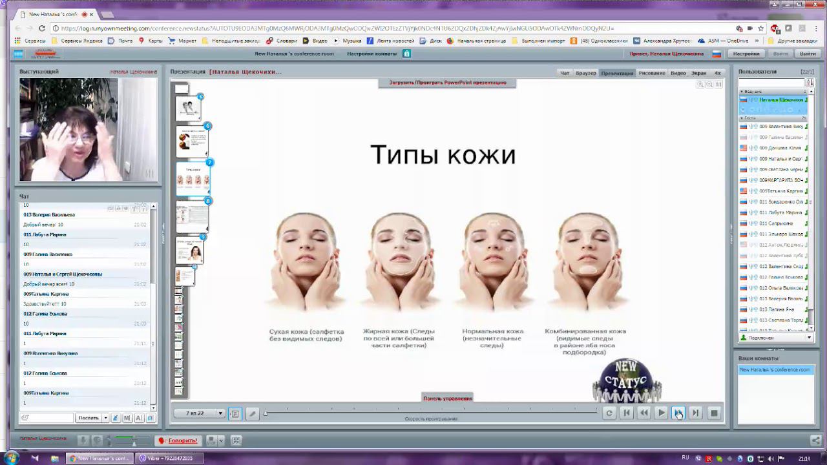Switch to the 4x tab
Screen dimensions: 827x465
coord(717,73)
